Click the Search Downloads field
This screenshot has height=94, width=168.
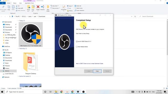click(153, 16)
